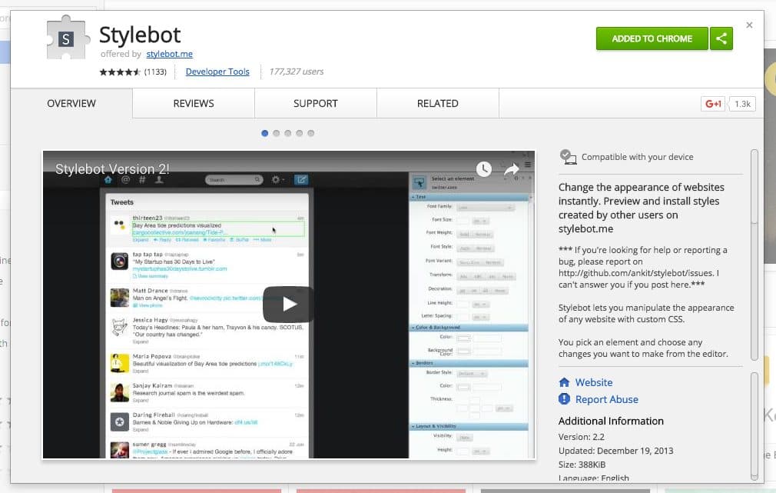The image size is (776, 493).
Task: Select the first carousel dot
Action: 265,133
